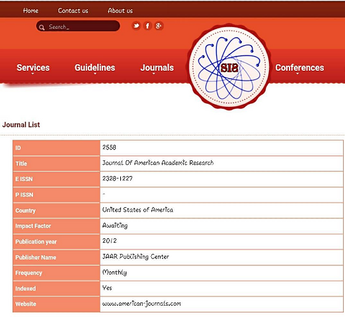Click country United States of America

137,210
